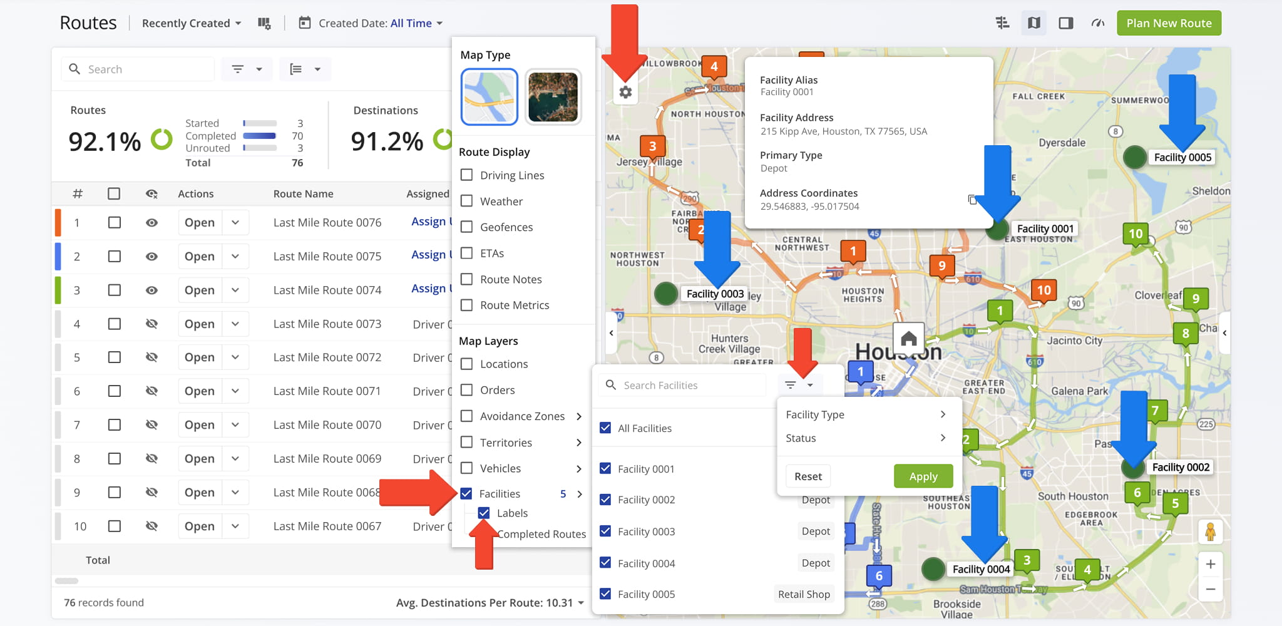The width and height of the screenshot is (1282, 626).
Task: Open facilities filter dropdown
Action: [799, 385]
